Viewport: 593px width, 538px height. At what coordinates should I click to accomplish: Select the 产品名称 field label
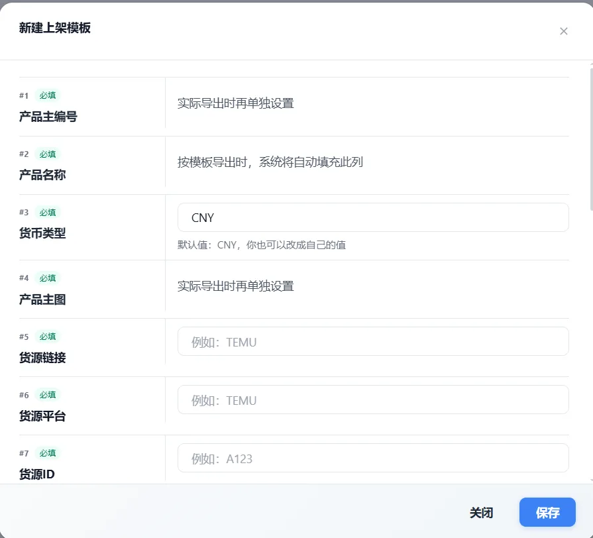42,175
